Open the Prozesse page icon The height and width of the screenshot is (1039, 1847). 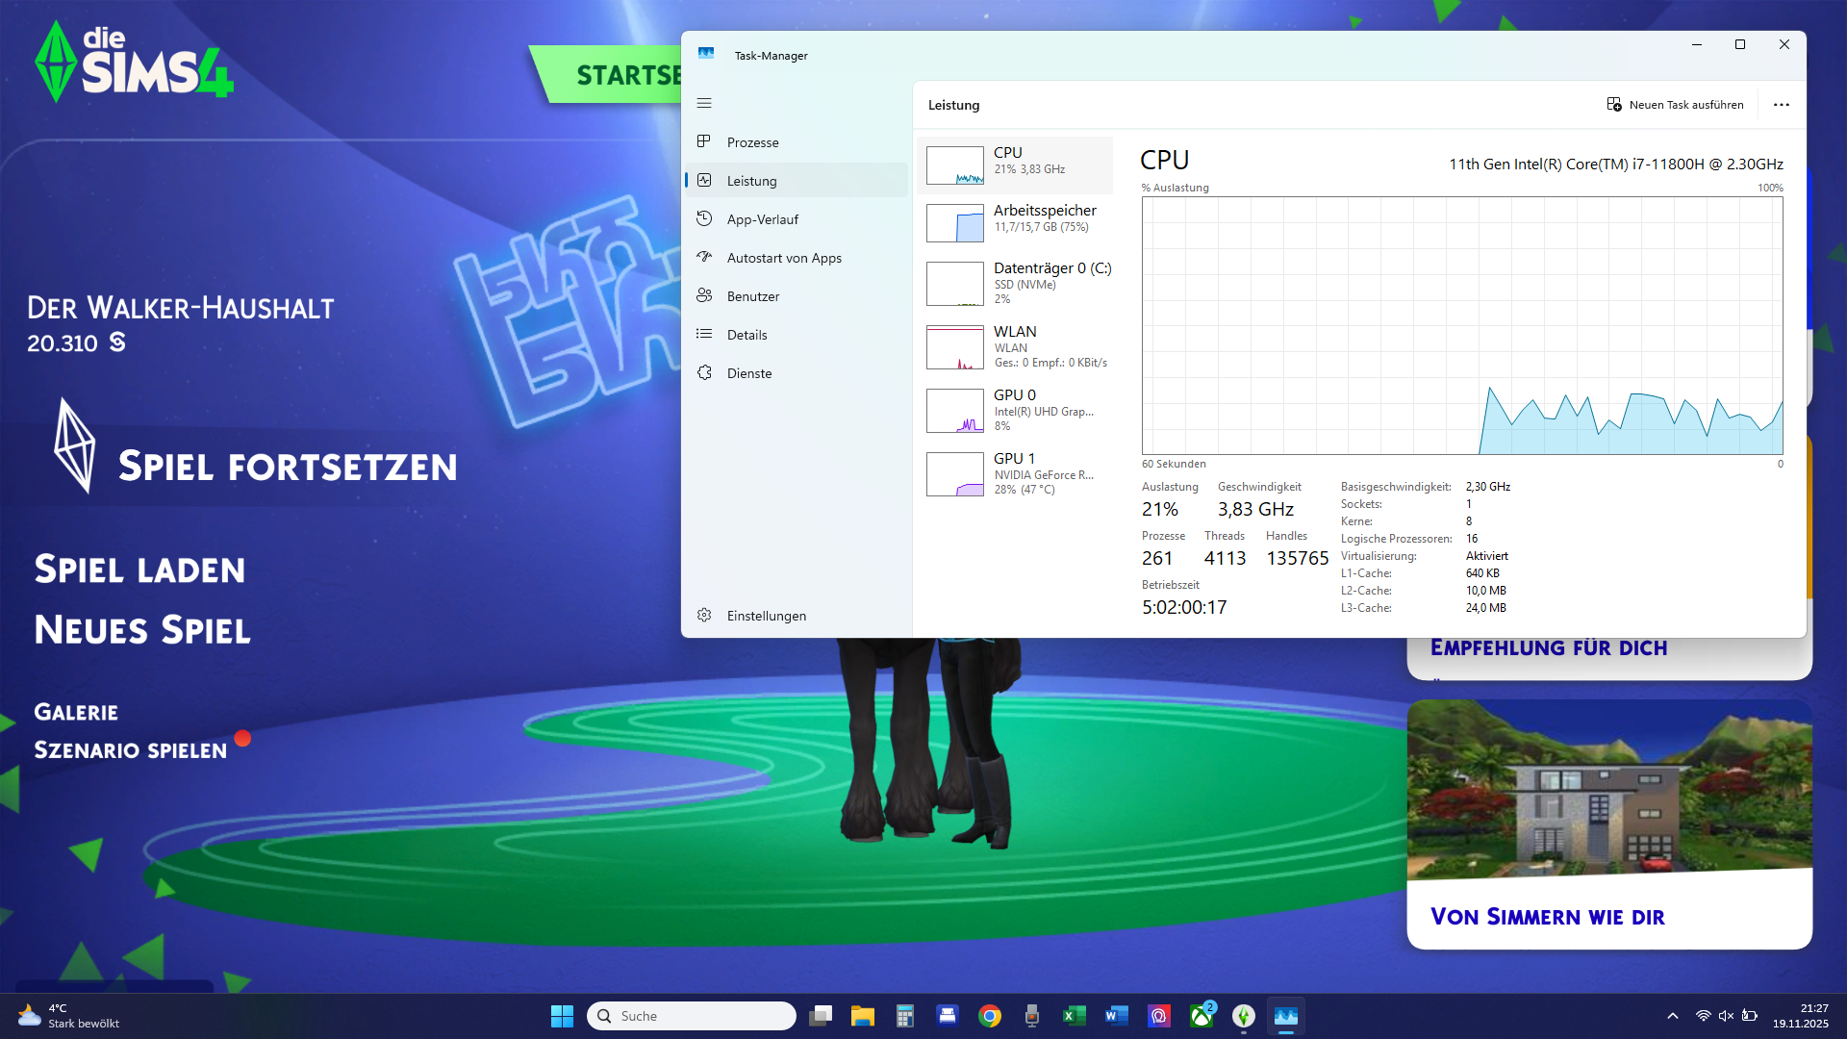click(x=704, y=141)
